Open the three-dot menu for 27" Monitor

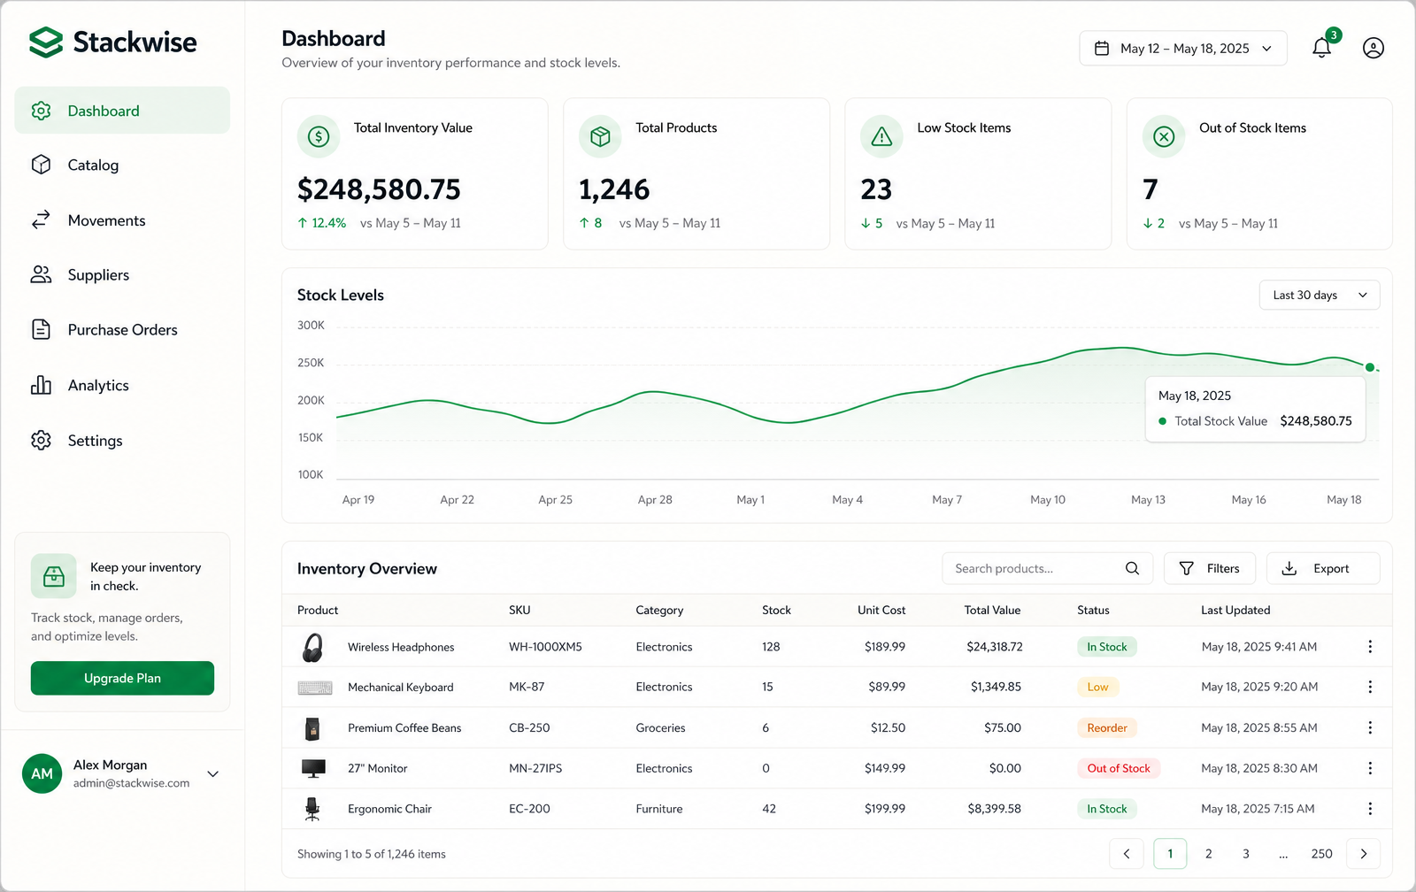pyautogui.click(x=1370, y=768)
